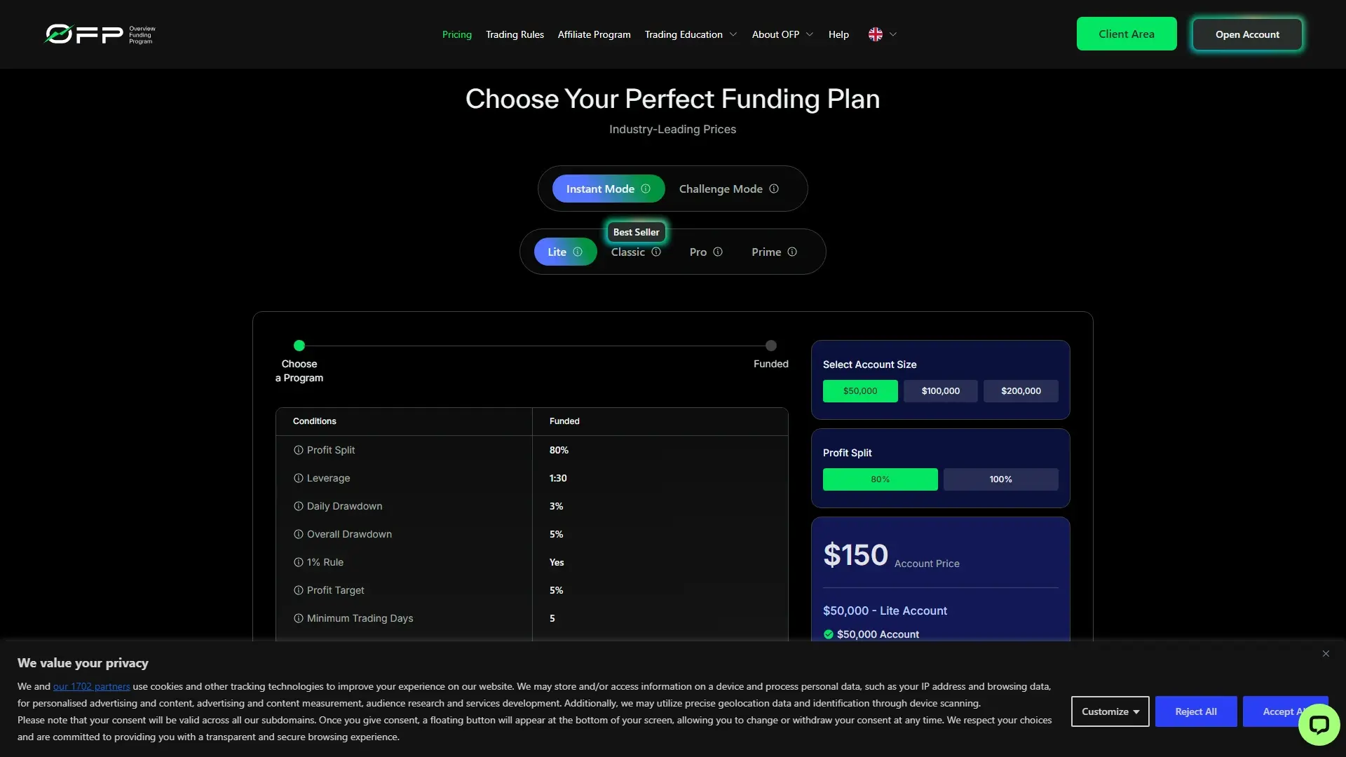This screenshot has height=757, width=1346.
Task: Click the Open Account button
Action: [1247, 34]
